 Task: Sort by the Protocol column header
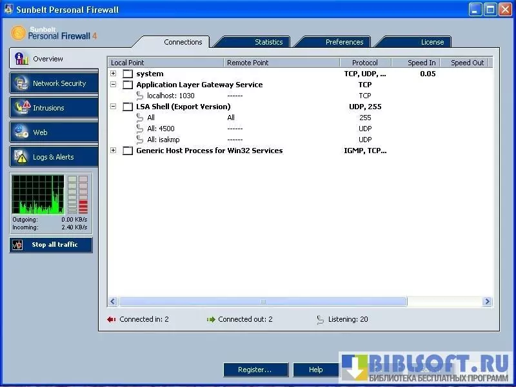(365, 63)
